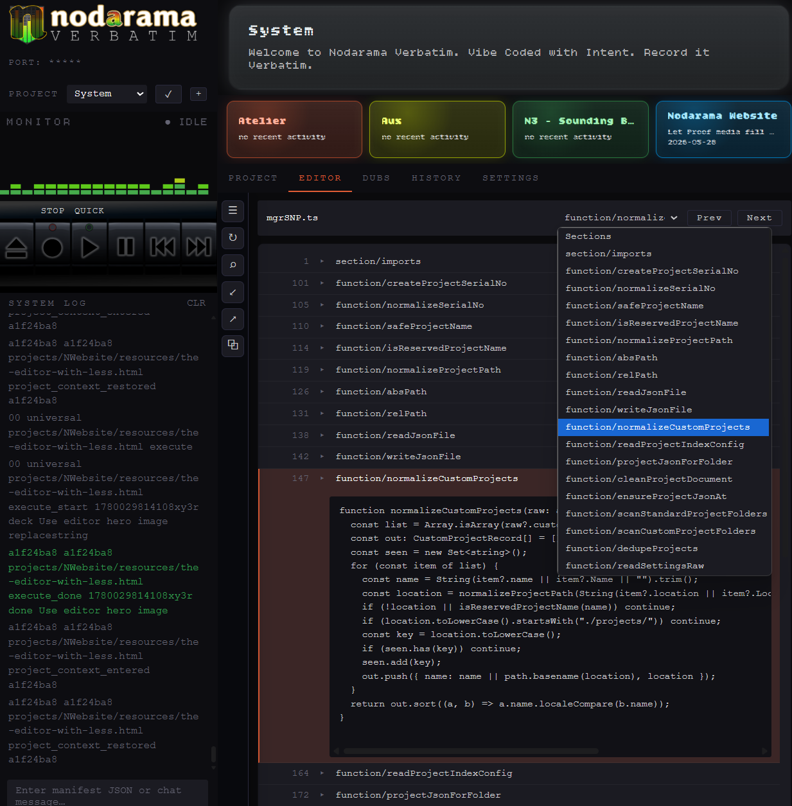Click the execute_start log entry
This screenshot has height=806, width=792.
click(x=103, y=500)
